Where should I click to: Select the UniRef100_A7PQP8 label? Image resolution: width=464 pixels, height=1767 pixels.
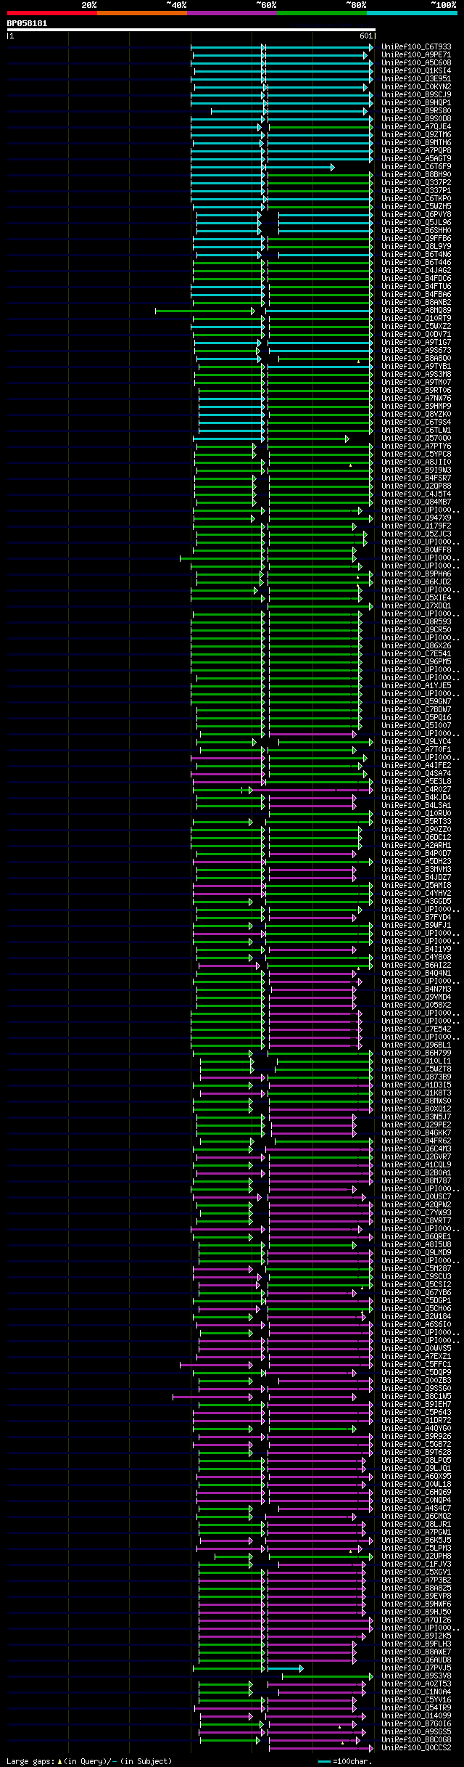coord(416,151)
